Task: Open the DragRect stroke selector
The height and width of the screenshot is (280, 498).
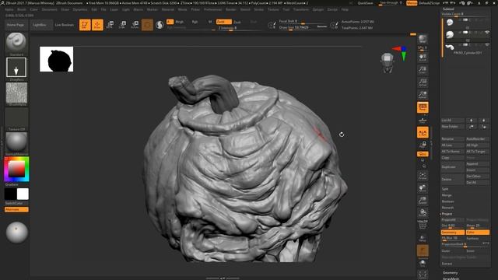Action: coord(16,67)
